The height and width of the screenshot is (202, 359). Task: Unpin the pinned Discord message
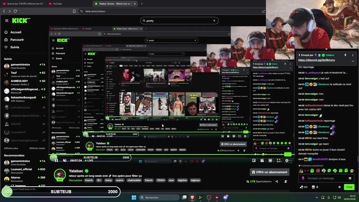tap(345, 55)
